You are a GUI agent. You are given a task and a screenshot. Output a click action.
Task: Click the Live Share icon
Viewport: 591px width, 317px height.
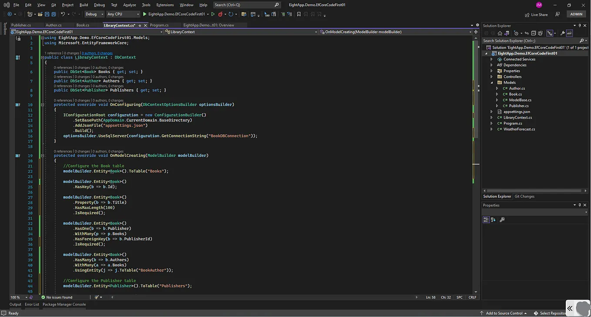[x=536, y=14]
